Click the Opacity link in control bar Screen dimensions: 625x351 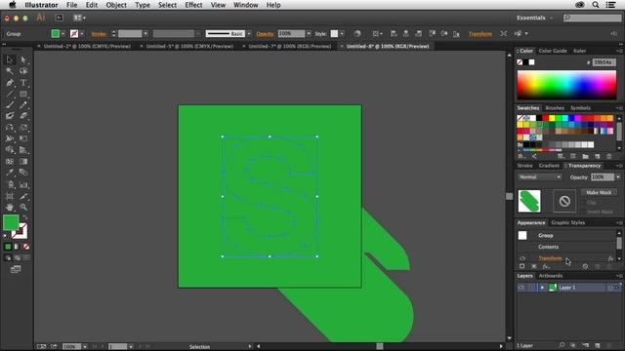click(x=265, y=34)
